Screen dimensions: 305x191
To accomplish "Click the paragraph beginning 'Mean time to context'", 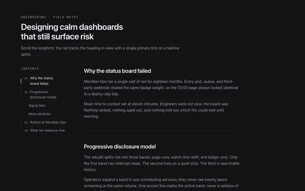I will click(156, 110).
